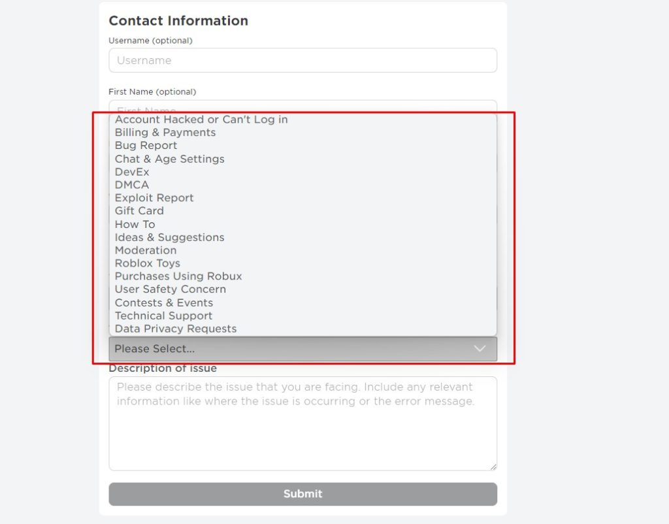Select "Chat & Age Settings" option
The height and width of the screenshot is (524, 669).
(x=169, y=159)
